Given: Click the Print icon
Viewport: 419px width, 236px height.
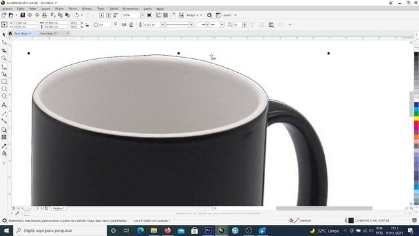Looking at the screenshot, I should coord(45,15).
